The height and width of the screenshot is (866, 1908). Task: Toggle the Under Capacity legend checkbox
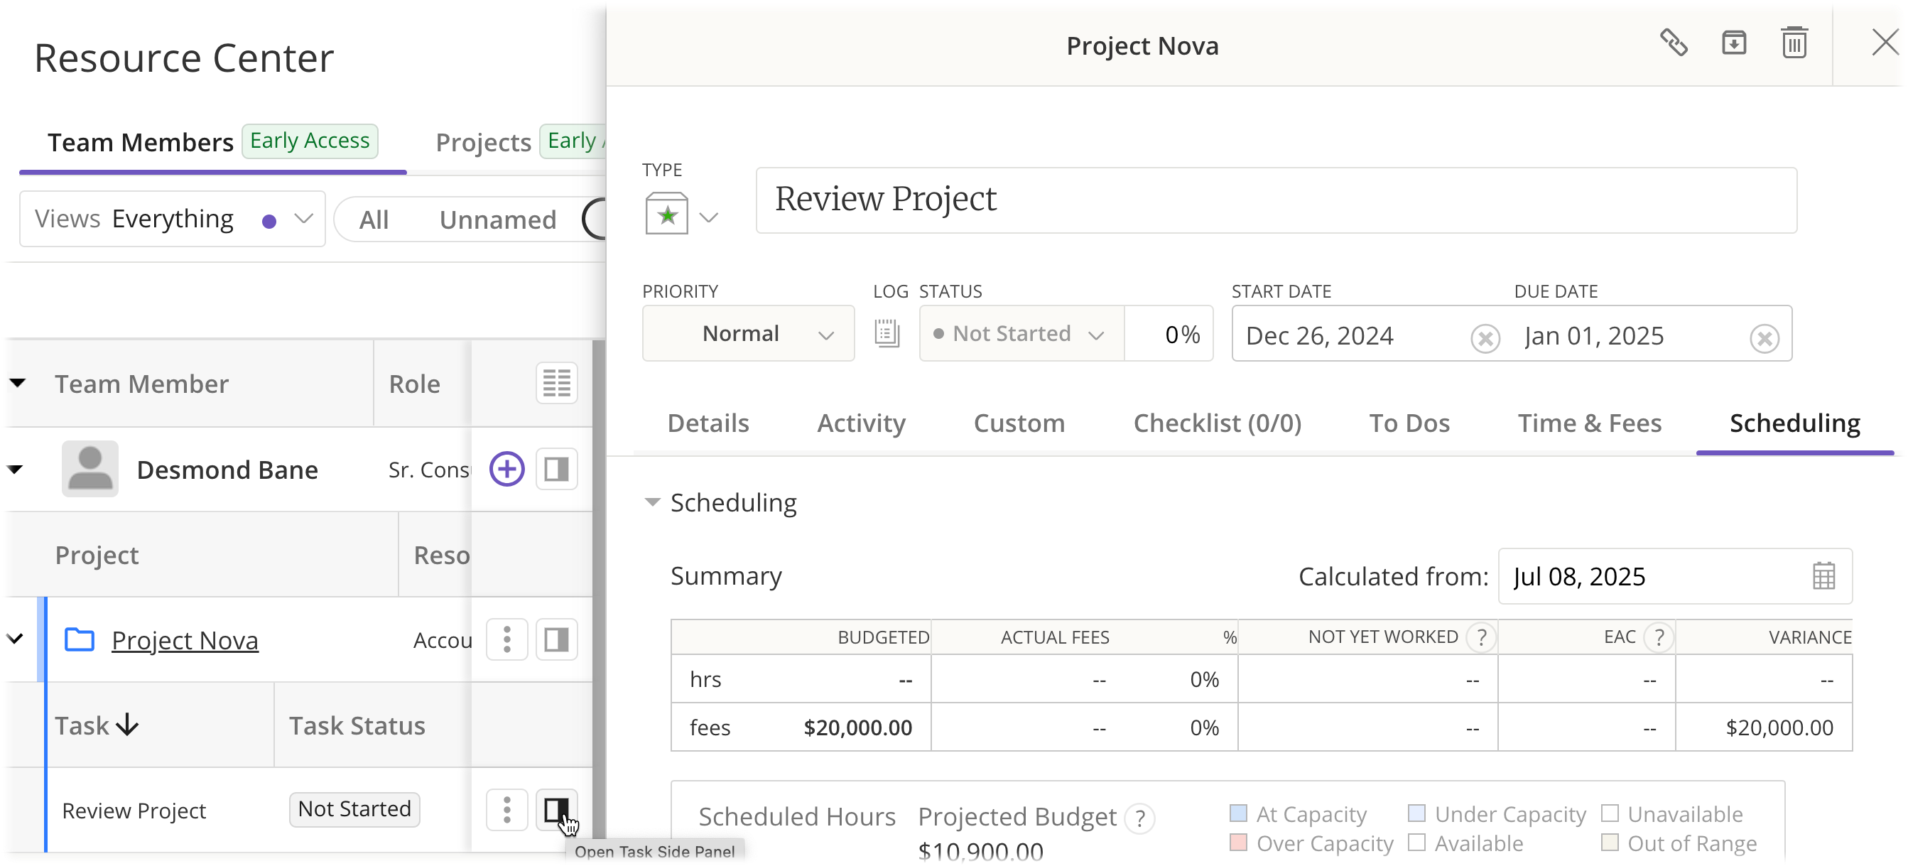coord(1416,813)
